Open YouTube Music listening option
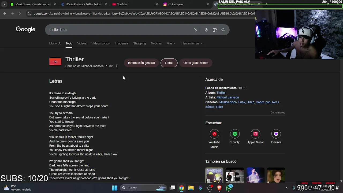This screenshot has width=343, height=193. [x=214, y=138]
